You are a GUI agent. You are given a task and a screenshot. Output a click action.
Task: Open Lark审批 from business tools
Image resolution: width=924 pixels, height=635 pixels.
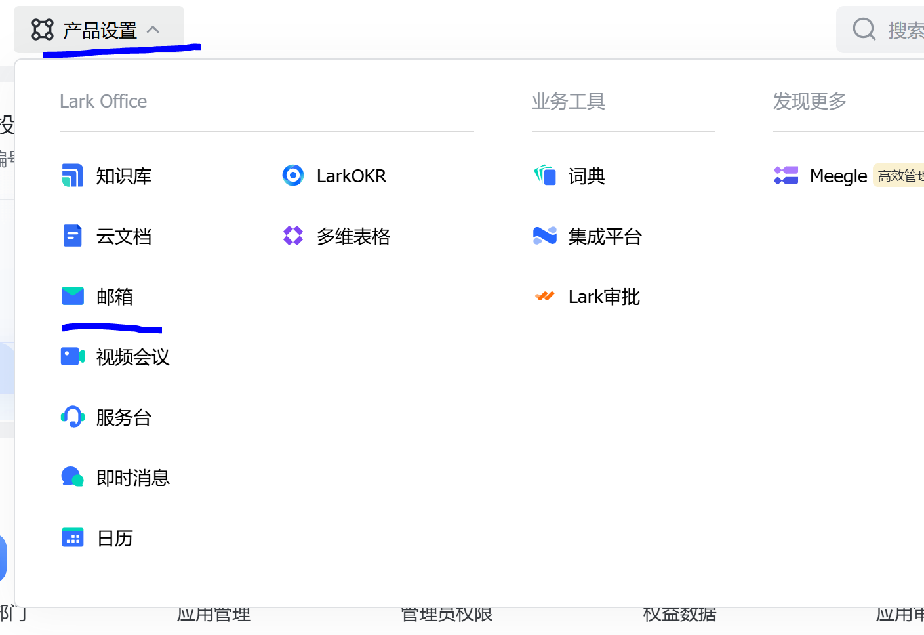603,297
